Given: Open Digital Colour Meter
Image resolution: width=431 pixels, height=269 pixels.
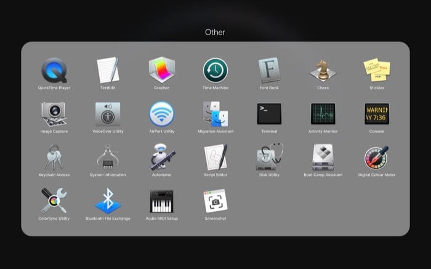Looking at the screenshot, I should (x=377, y=158).
